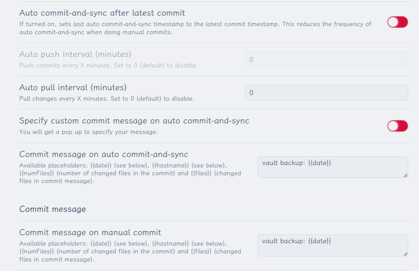Click resize handle of manual commit textarea
419x271 pixels.
click(x=405, y=254)
